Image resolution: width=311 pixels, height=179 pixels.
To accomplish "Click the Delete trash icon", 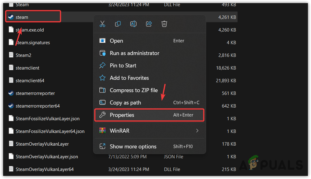I will (164, 24).
